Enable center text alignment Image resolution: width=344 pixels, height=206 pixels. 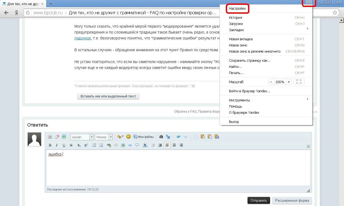[x=174, y=145]
